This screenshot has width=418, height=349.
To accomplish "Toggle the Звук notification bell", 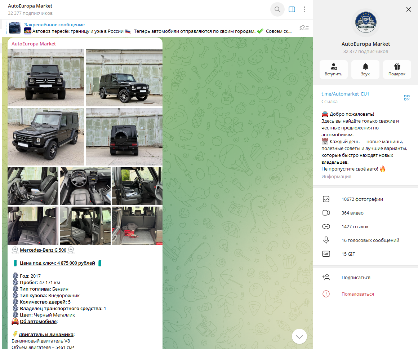I will pos(365,70).
